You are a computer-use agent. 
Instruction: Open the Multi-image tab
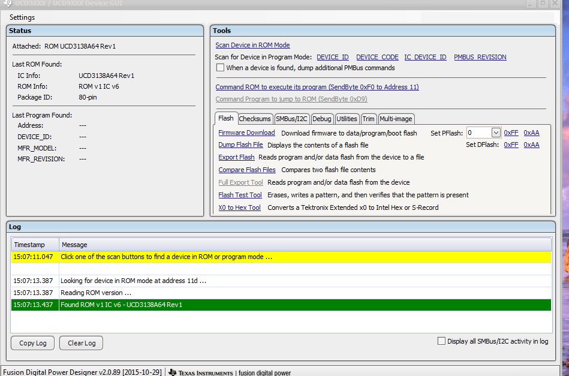coord(396,119)
